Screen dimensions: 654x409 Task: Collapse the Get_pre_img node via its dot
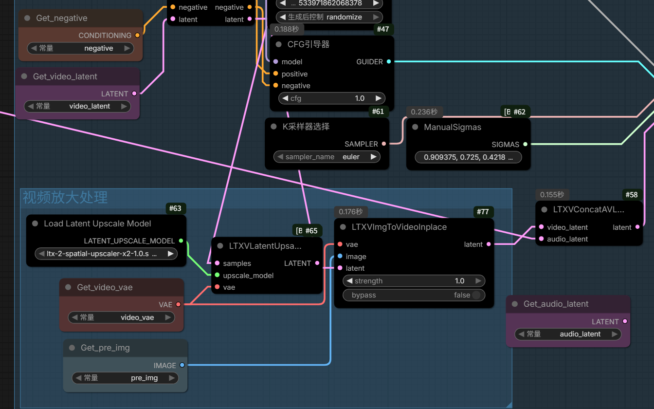[72, 348]
